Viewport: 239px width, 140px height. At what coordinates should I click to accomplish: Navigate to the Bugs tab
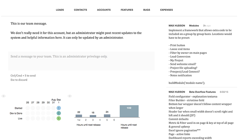tap(146, 10)
